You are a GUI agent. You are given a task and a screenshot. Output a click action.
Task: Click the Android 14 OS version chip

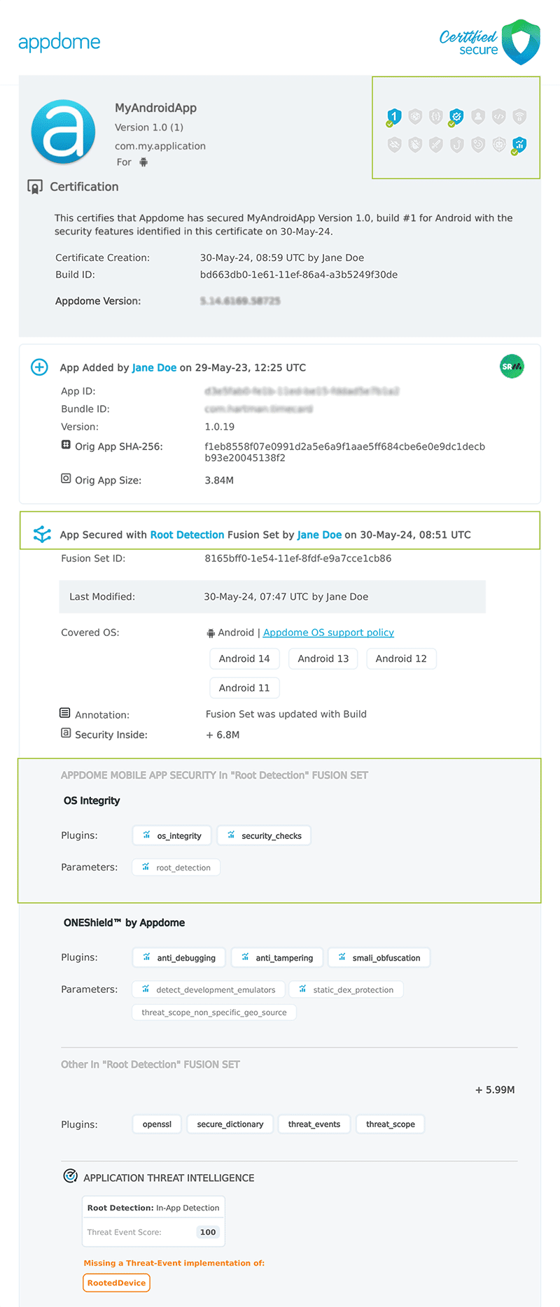pyautogui.click(x=244, y=658)
